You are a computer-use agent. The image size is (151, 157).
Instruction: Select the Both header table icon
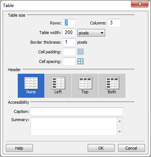112,83
